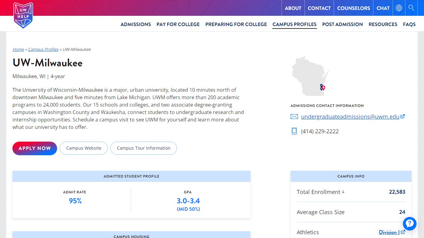Click the UW-Milwaukee page heading
Image resolution: width=424 pixels, height=238 pixels.
pos(47,63)
